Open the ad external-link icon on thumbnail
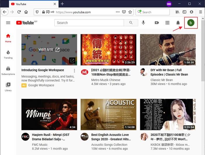The width and height of the screenshot is (205, 155). click(72, 60)
